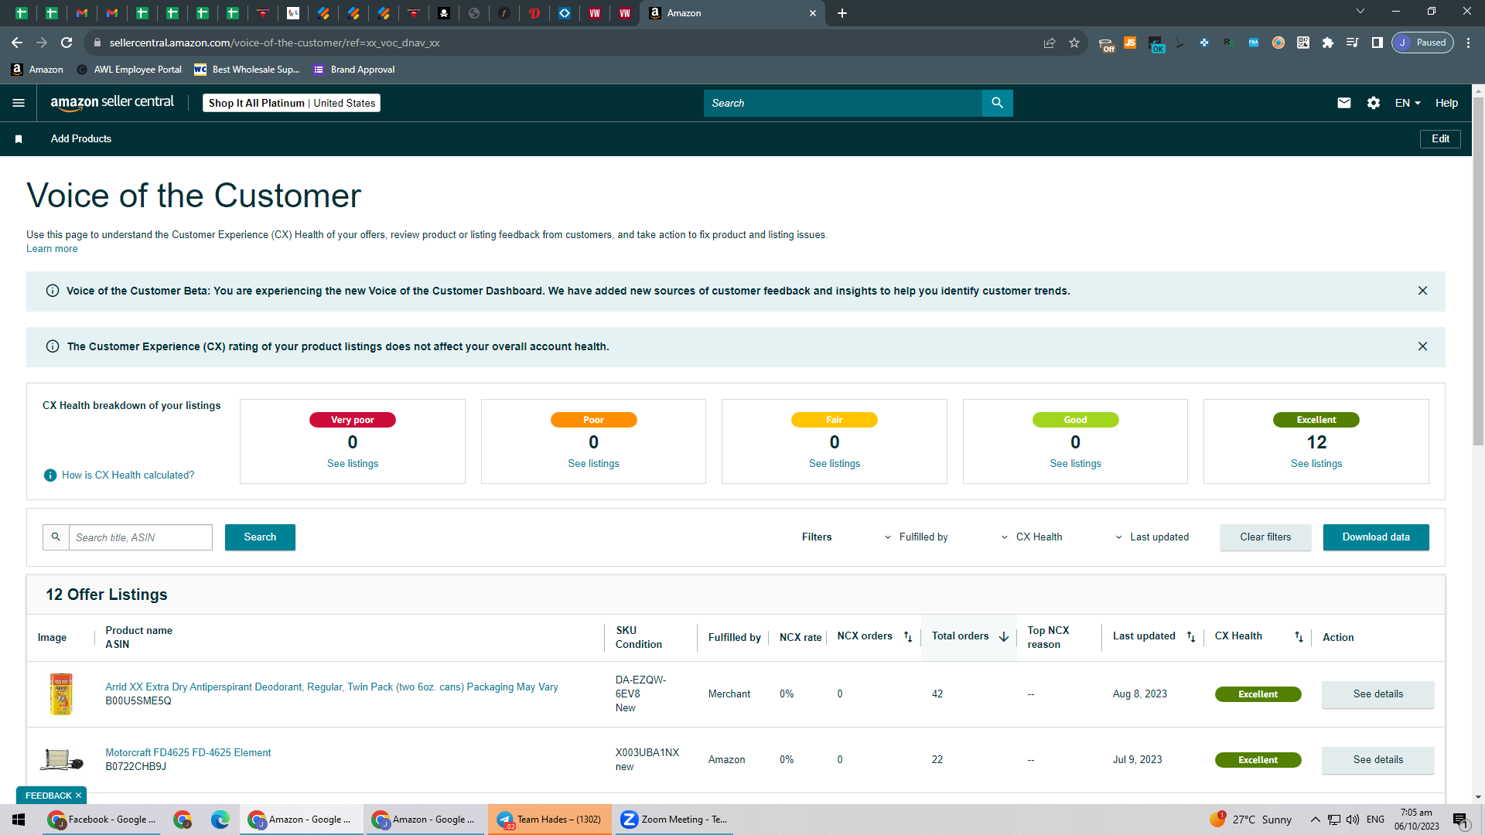Click the Clear filters button
This screenshot has width=1485, height=835.
click(x=1265, y=537)
